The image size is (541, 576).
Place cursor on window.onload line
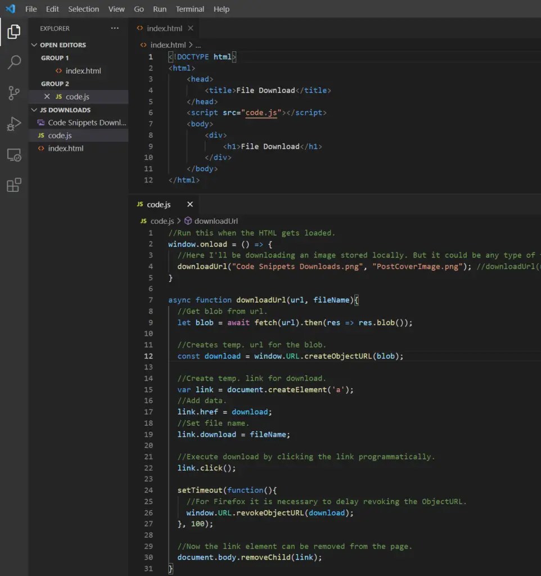tap(220, 244)
